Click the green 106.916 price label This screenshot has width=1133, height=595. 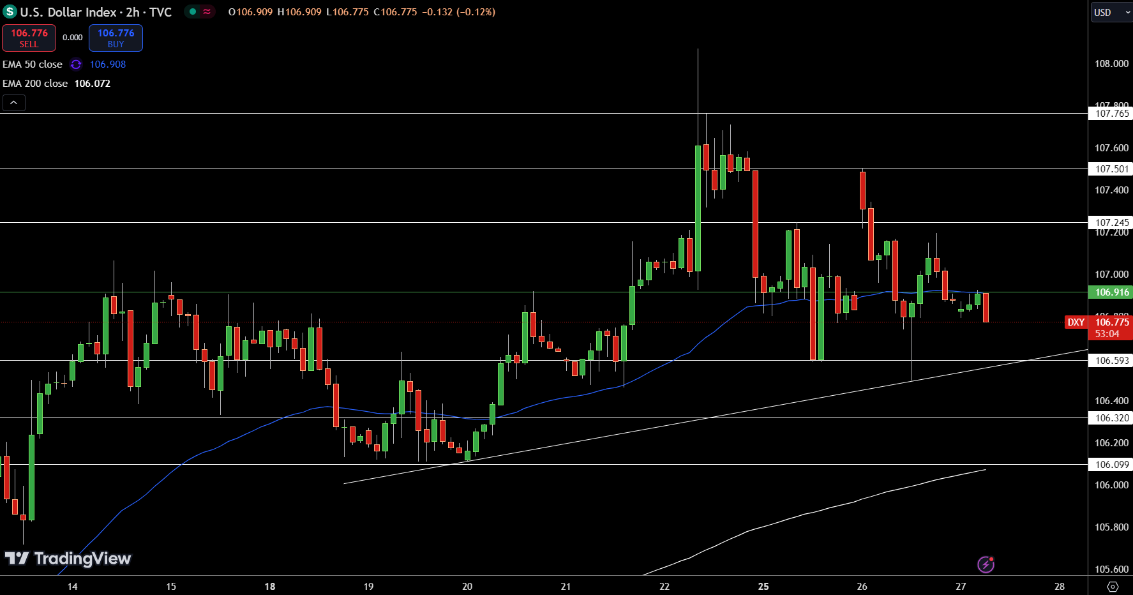click(x=1112, y=292)
